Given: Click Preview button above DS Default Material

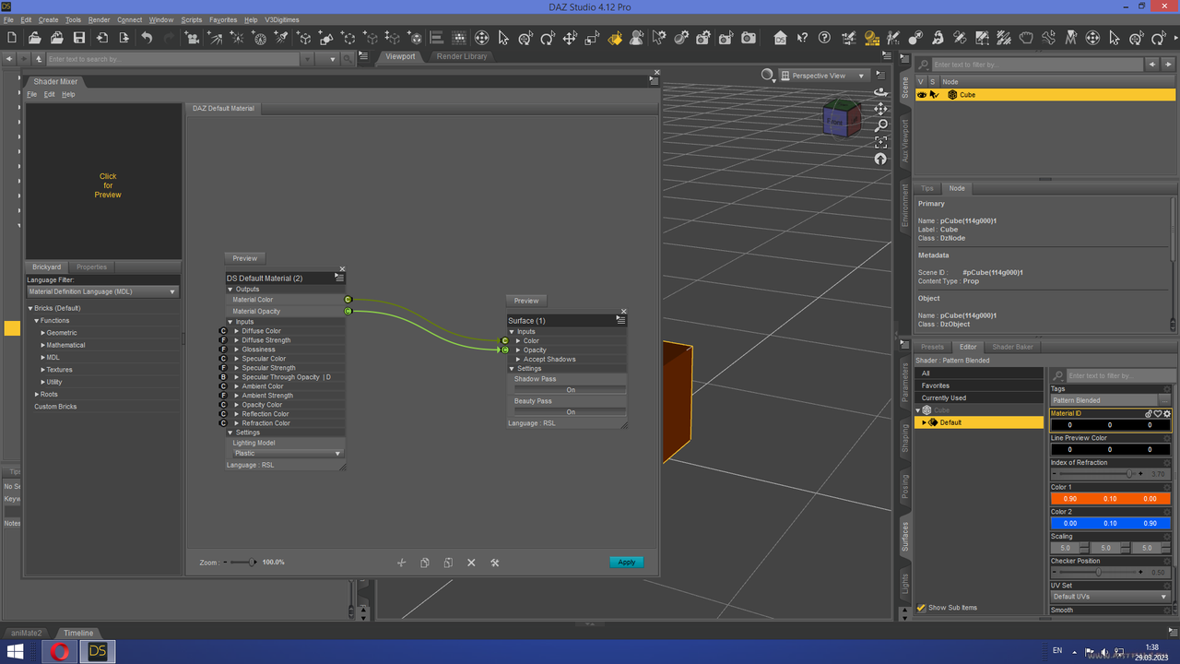Looking at the screenshot, I should pyautogui.click(x=245, y=258).
